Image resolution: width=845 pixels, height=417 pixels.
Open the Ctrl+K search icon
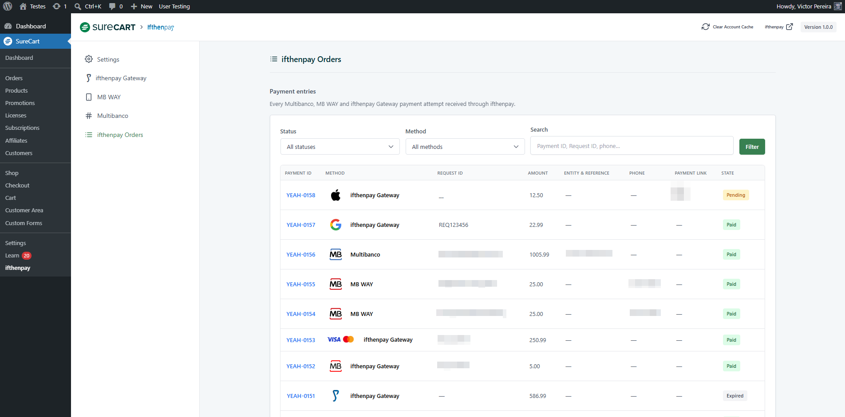point(78,6)
